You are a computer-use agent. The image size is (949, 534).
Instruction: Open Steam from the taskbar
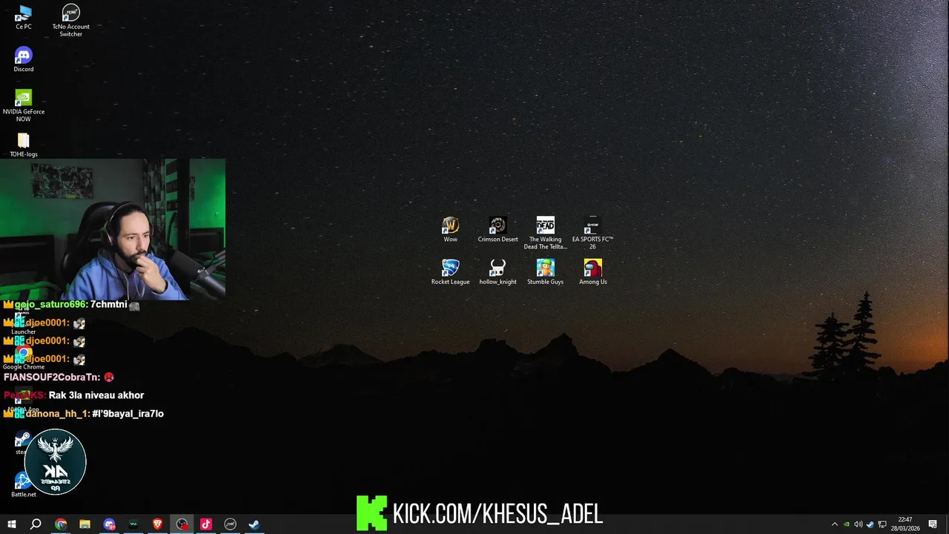254,524
